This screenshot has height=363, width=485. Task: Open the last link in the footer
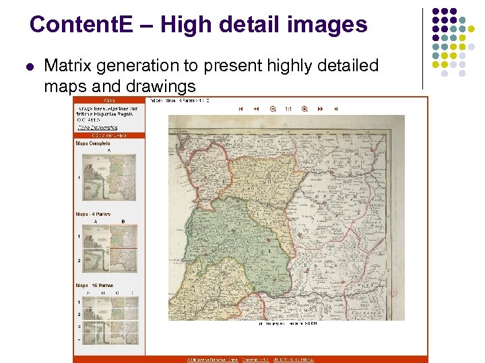point(293,360)
